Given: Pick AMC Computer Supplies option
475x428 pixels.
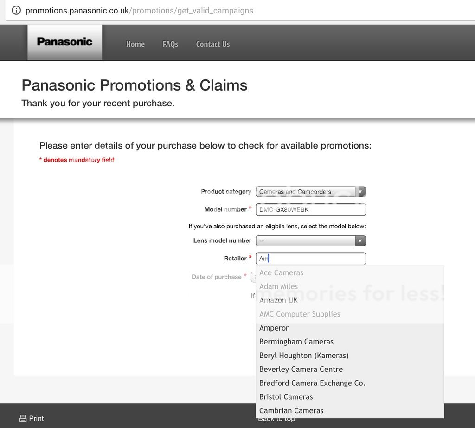Looking at the screenshot, I should click(x=300, y=314).
